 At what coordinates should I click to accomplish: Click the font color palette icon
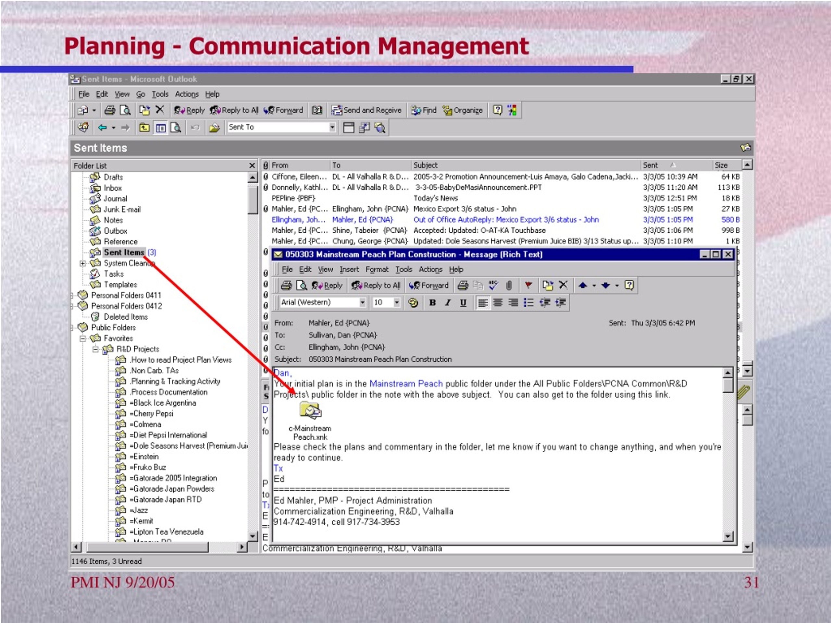(413, 303)
